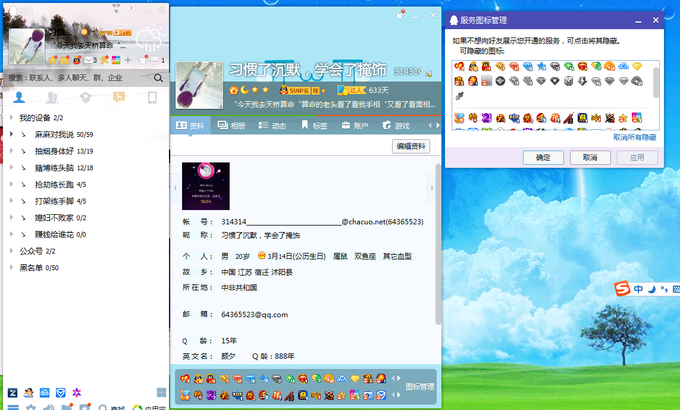
Task: Open the yellow ¥ wallet icon
Action: coord(65,60)
